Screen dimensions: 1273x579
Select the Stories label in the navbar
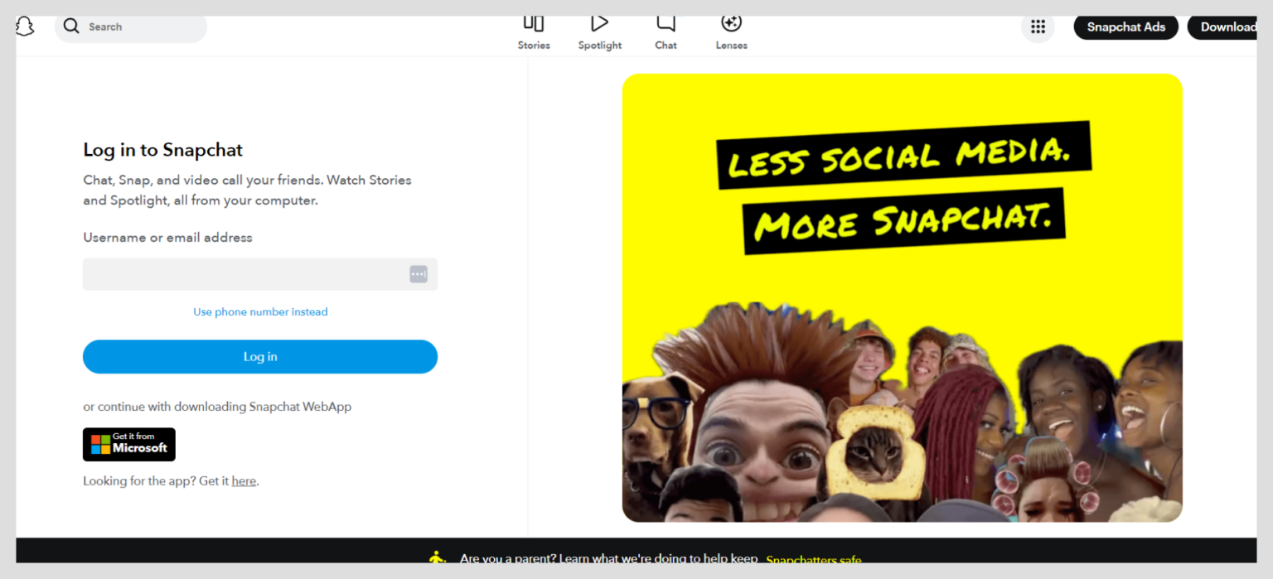[533, 45]
